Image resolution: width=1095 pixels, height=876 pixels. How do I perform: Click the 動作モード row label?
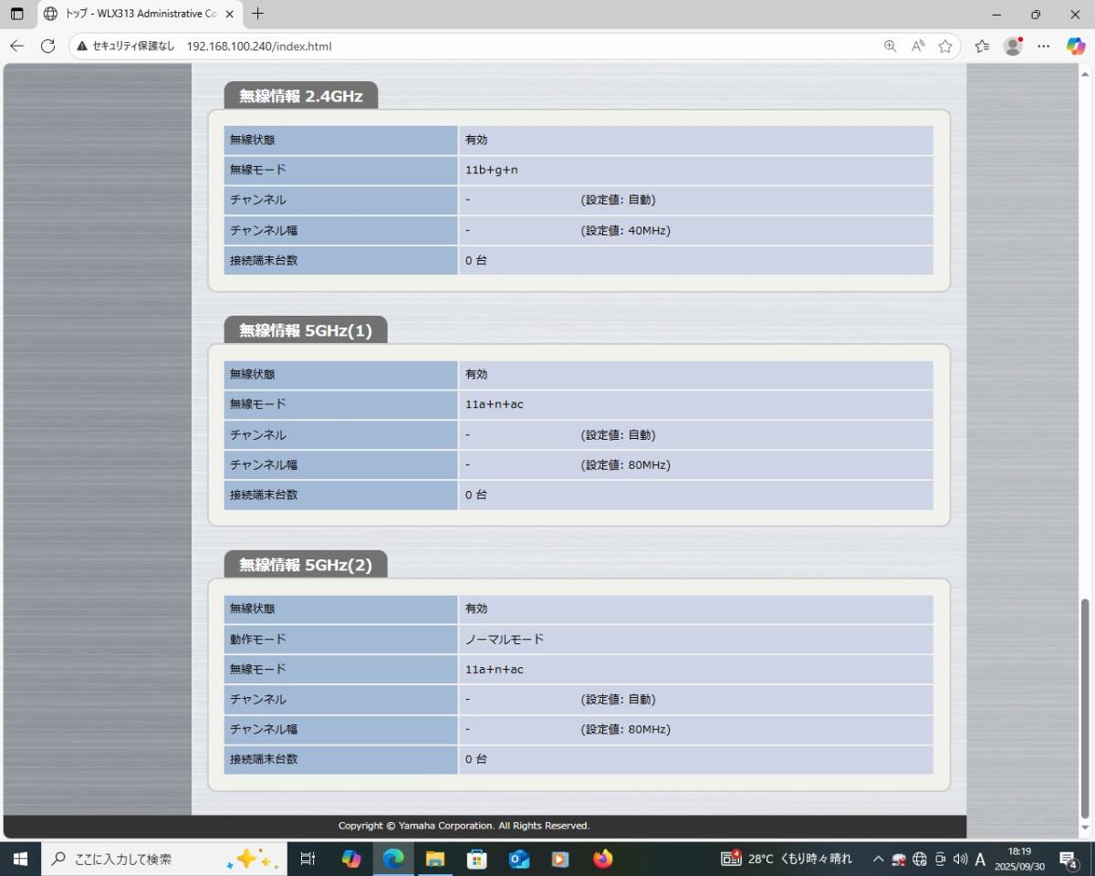[x=340, y=639]
